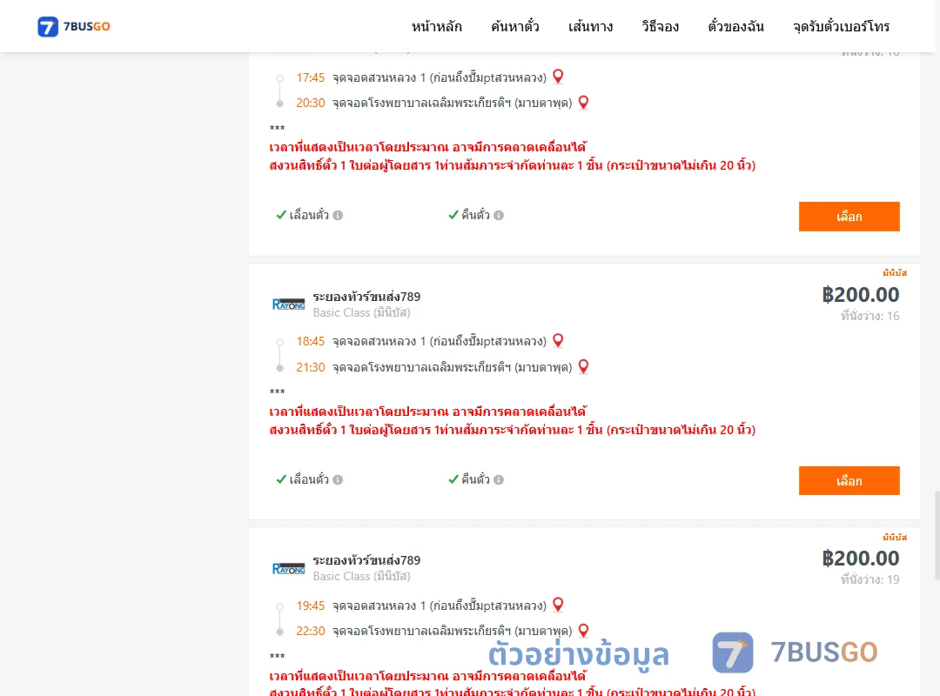This screenshot has width=940, height=696.
Task: Click Rayong logo of the 19:45 trip
Action: (x=288, y=568)
